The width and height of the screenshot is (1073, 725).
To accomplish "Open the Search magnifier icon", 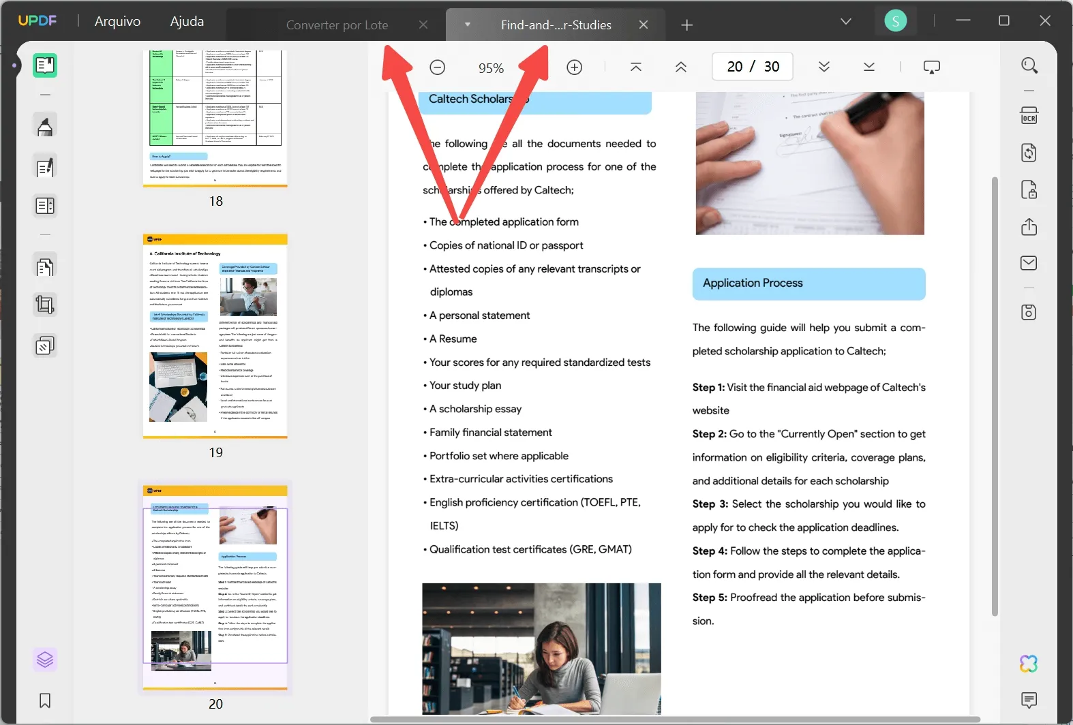I will 1029,65.
